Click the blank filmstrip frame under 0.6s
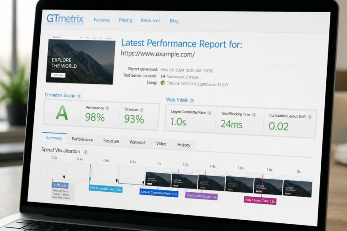The image size is (347, 231). (105, 174)
